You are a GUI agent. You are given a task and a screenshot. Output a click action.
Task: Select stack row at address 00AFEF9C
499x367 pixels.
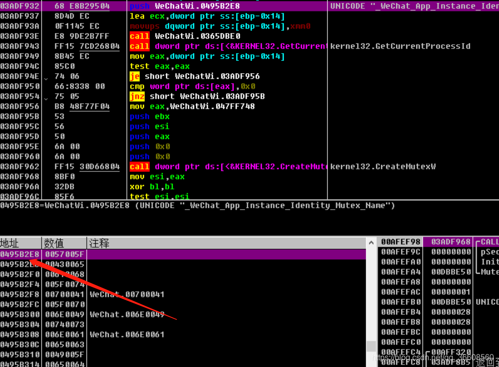pos(438,252)
